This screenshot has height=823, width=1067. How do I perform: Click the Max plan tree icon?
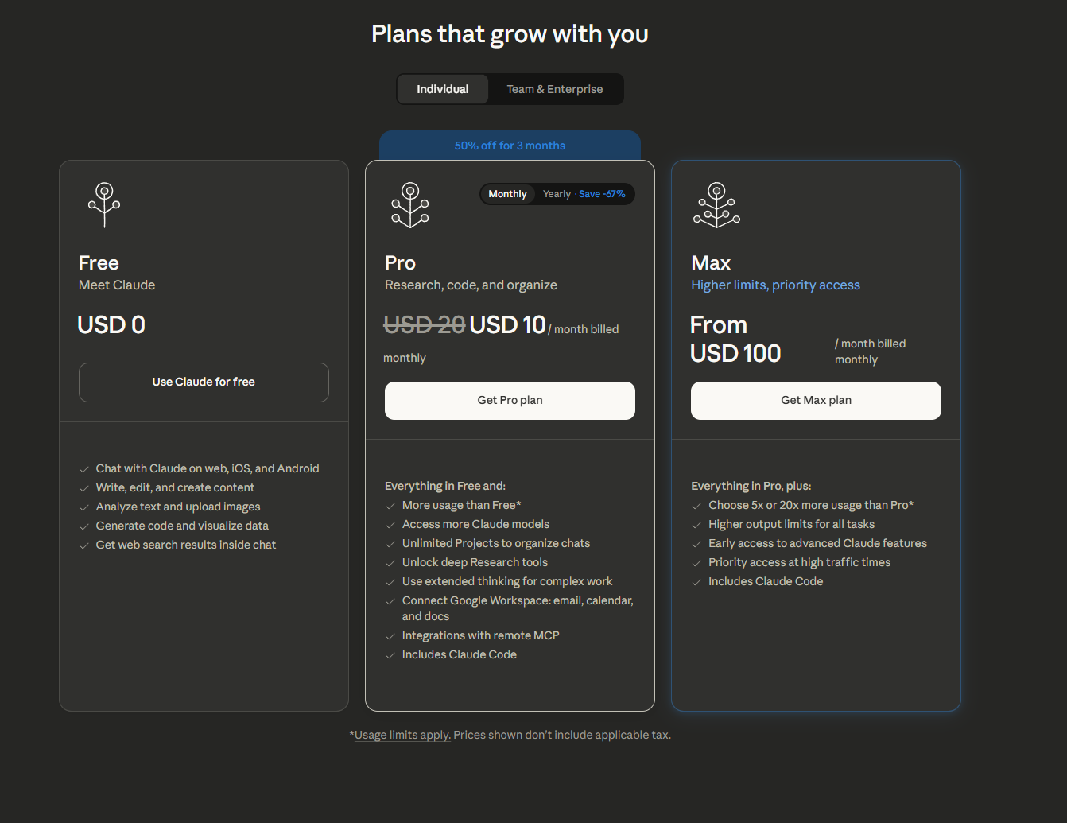pyautogui.click(x=716, y=205)
